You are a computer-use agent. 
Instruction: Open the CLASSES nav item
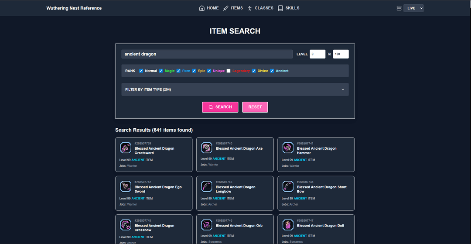pyautogui.click(x=260, y=8)
